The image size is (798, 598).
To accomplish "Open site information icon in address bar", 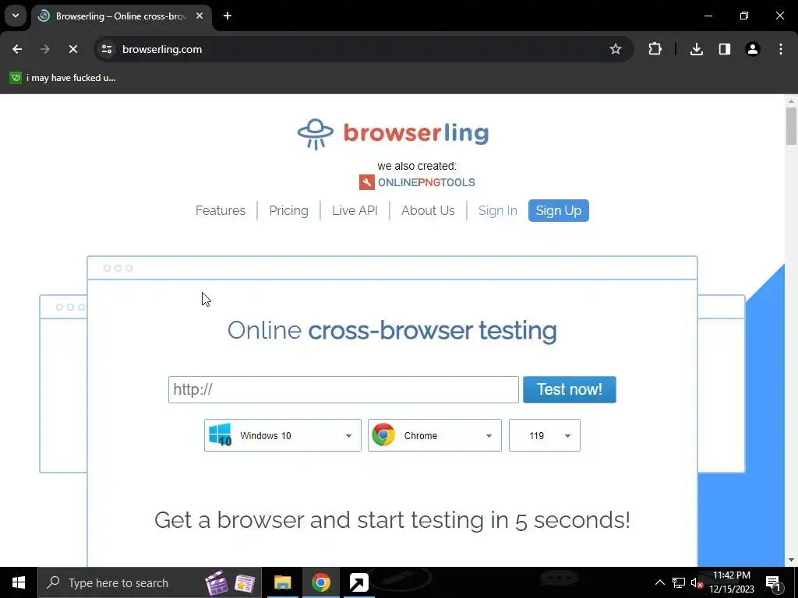I will 107,49.
